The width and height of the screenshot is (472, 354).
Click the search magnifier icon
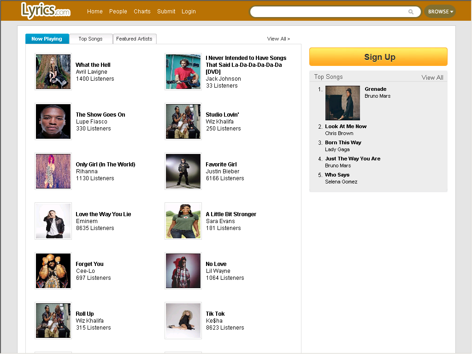[x=411, y=12]
